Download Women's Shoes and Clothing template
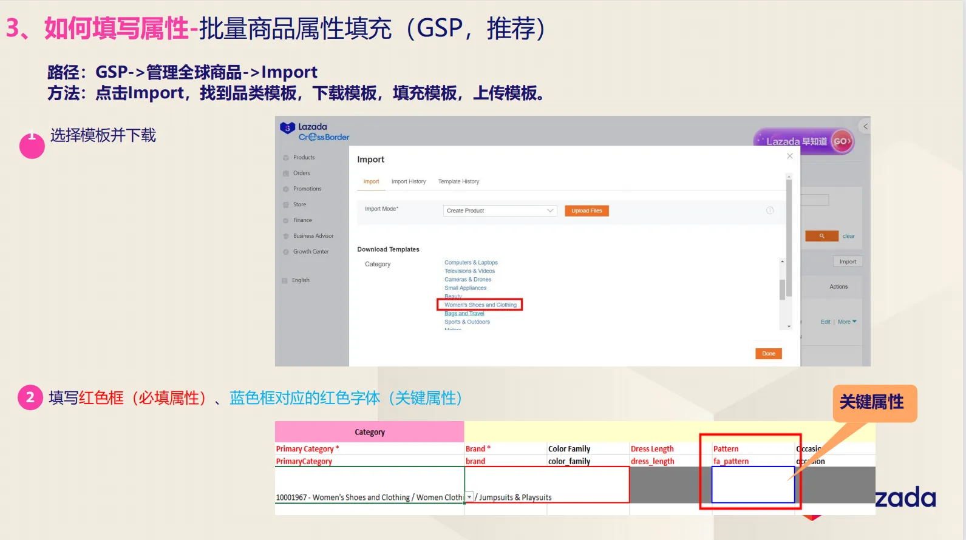This screenshot has height=540, width=966. (x=480, y=305)
